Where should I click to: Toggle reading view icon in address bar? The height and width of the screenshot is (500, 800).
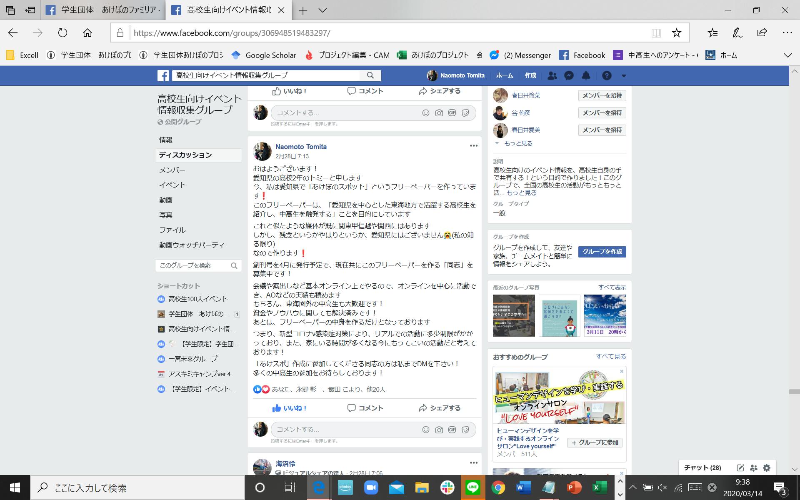(x=656, y=33)
